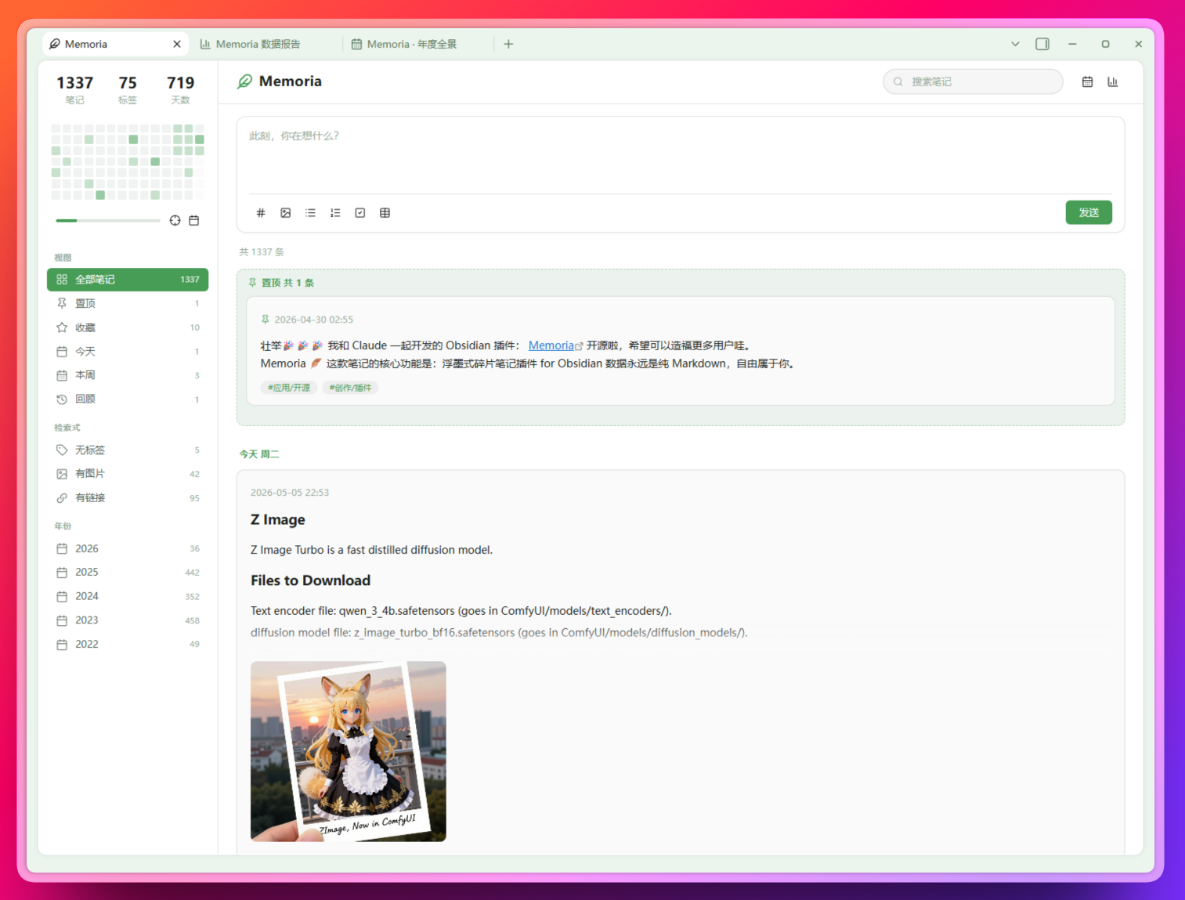The height and width of the screenshot is (900, 1185).
Task: Show notes from year 2024
Action: pos(128,597)
